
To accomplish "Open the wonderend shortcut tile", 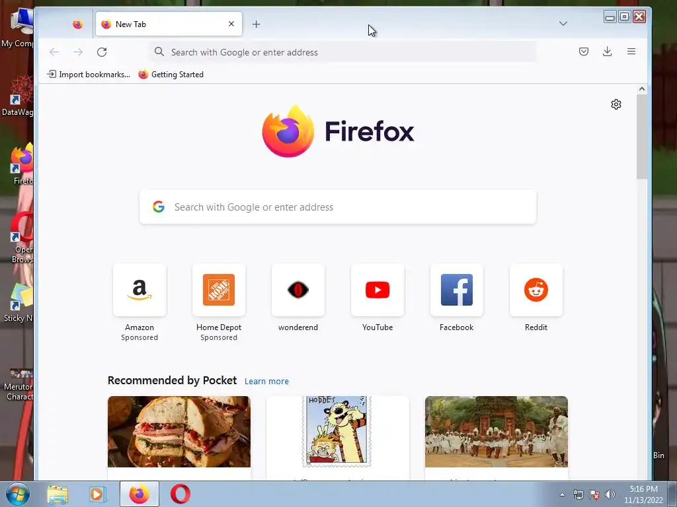I will pos(298,290).
